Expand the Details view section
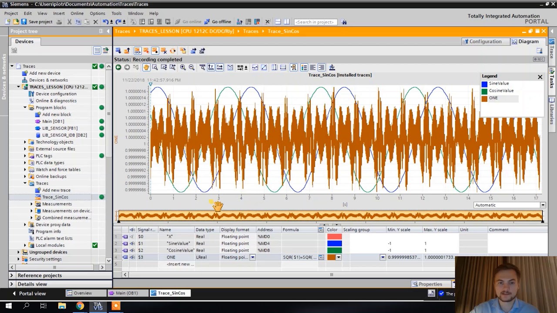This screenshot has height=313, width=557. (x=12, y=284)
